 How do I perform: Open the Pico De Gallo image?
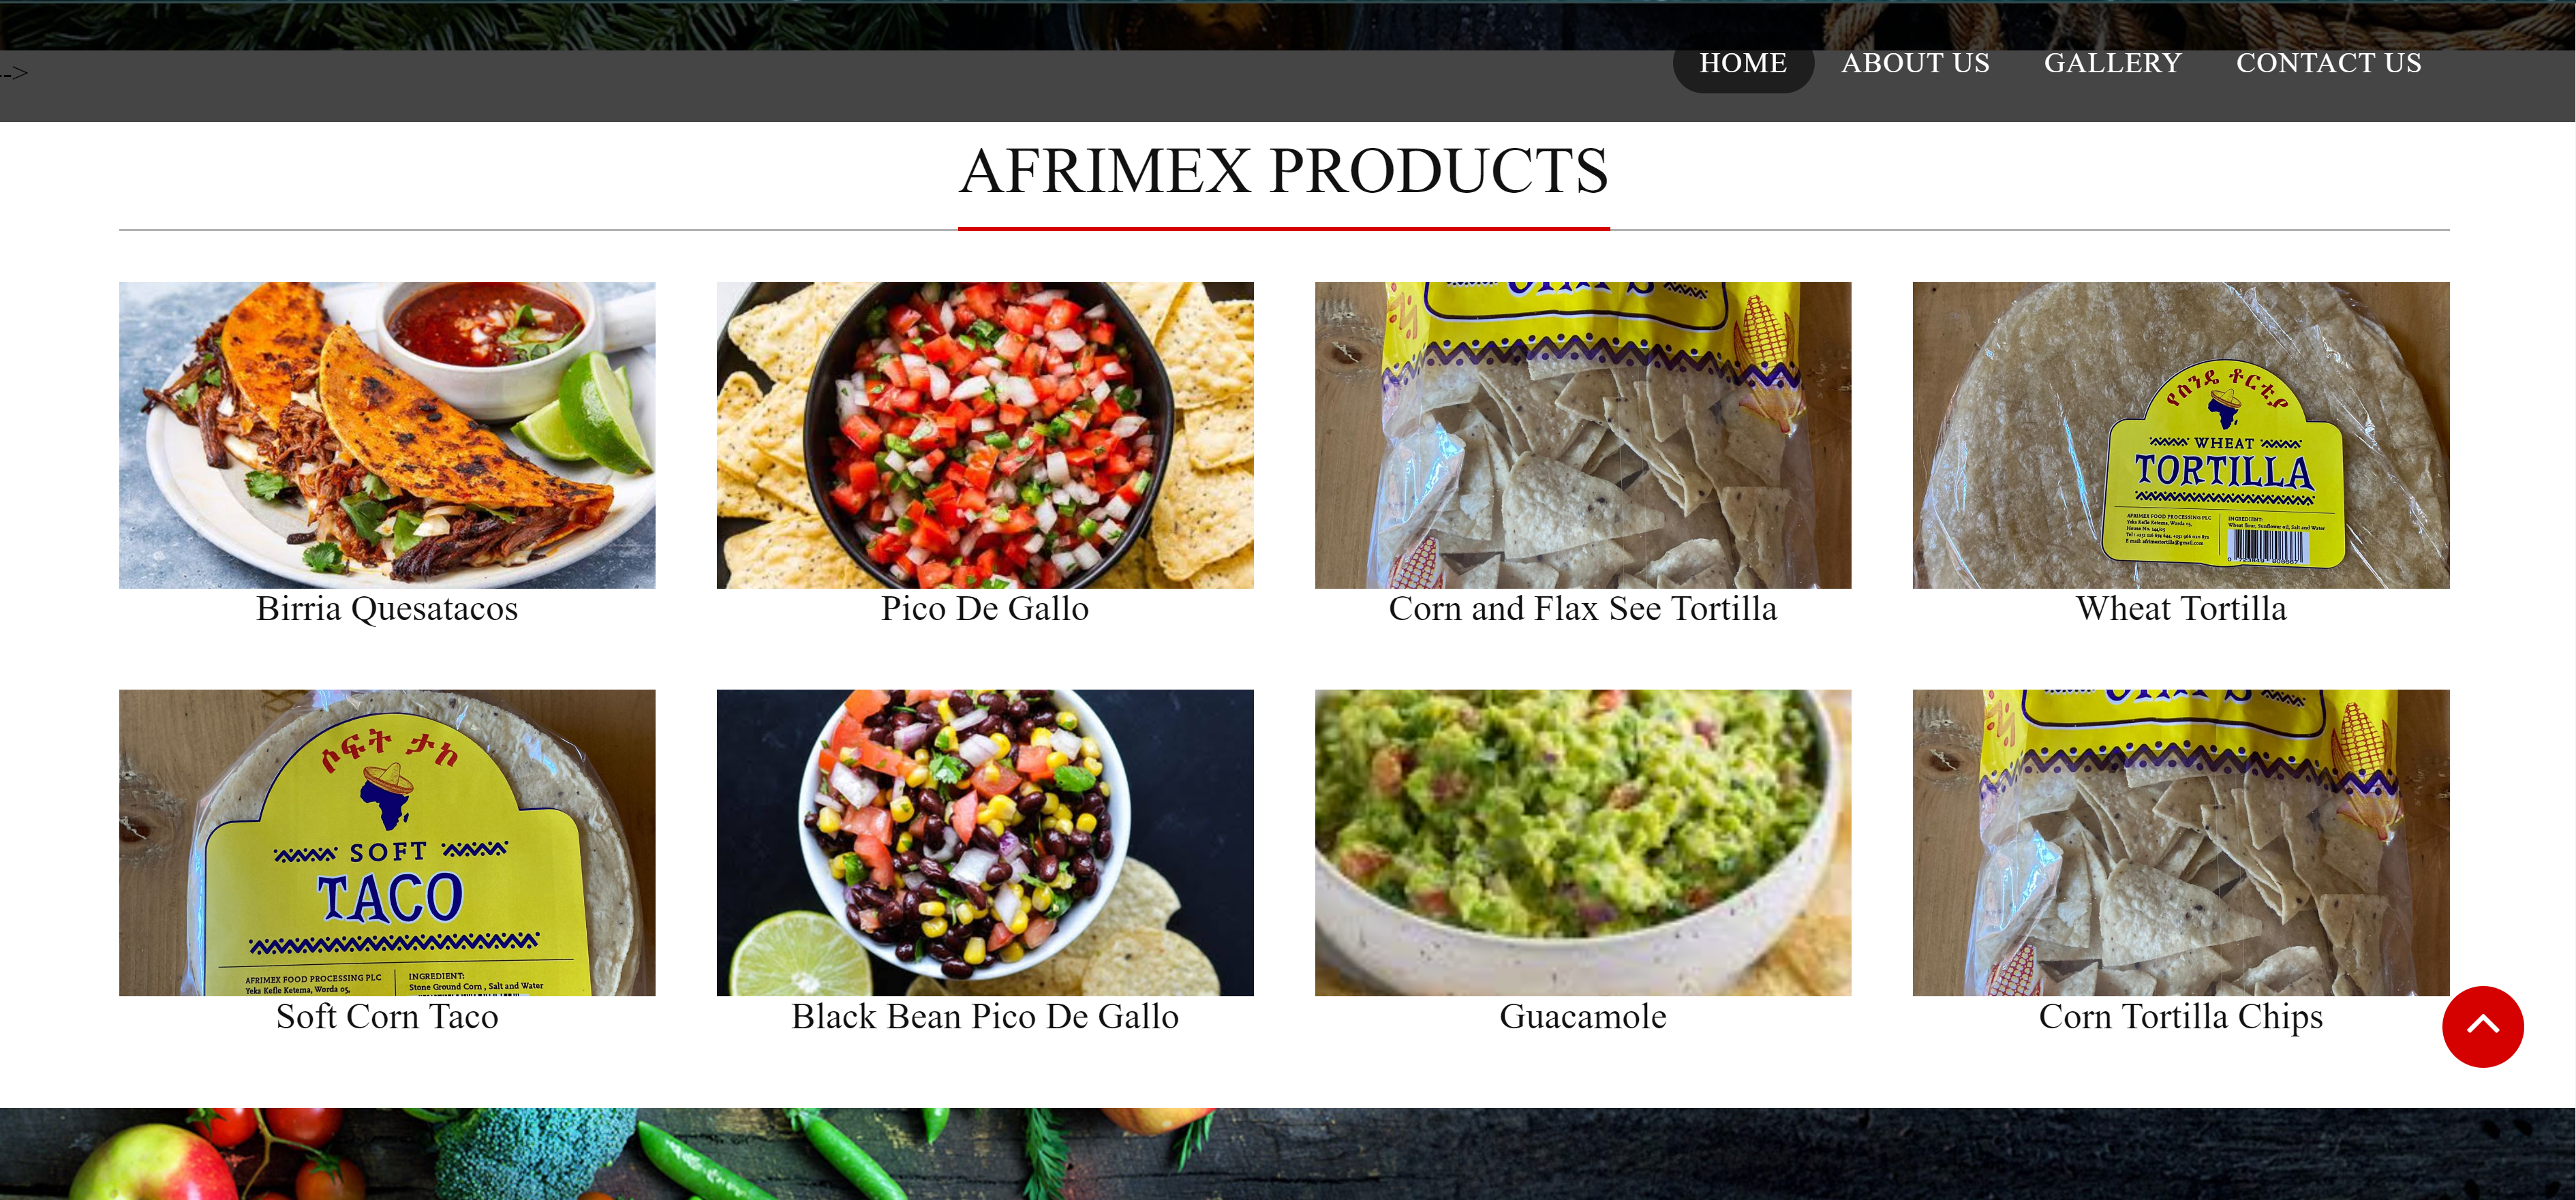pos(985,435)
